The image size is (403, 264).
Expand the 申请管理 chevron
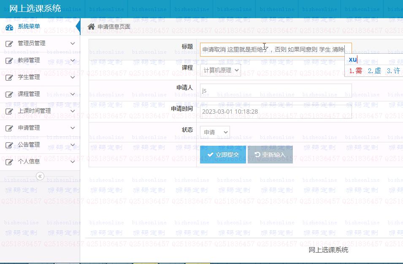point(73,128)
